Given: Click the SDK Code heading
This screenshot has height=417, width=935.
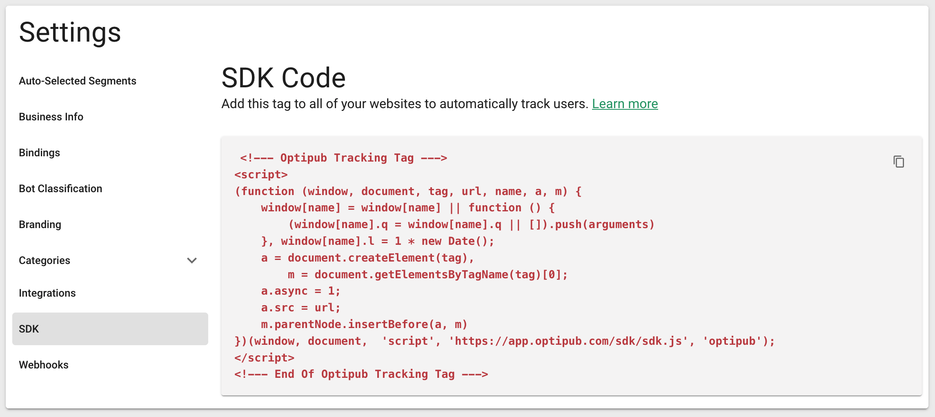Looking at the screenshot, I should 283,78.
